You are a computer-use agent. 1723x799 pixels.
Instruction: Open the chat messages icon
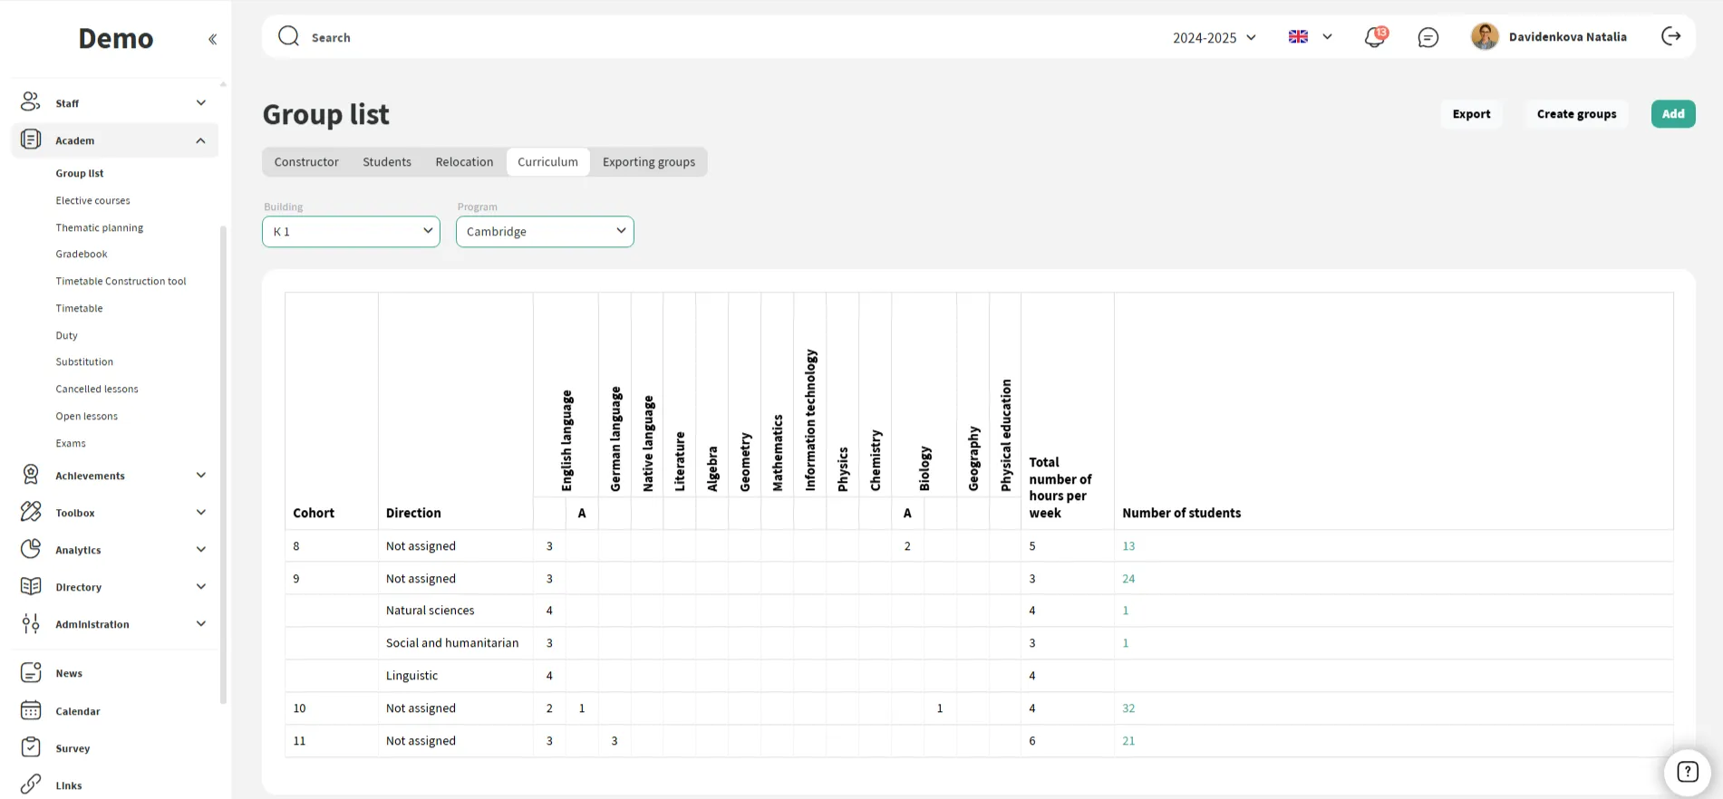(1428, 37)
